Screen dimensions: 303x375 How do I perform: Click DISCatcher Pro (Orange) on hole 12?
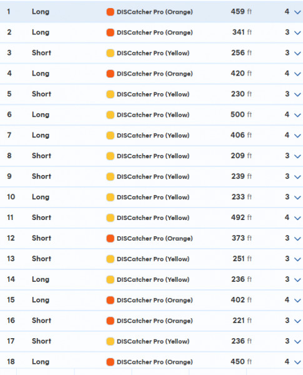155,238
